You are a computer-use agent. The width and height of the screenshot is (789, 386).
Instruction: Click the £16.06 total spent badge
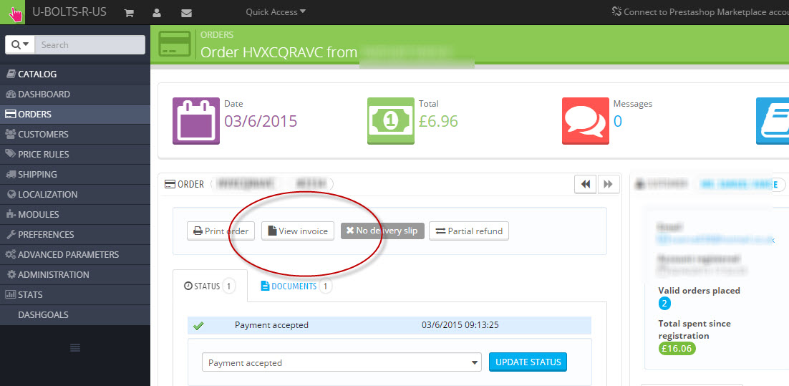click(677, 349)
